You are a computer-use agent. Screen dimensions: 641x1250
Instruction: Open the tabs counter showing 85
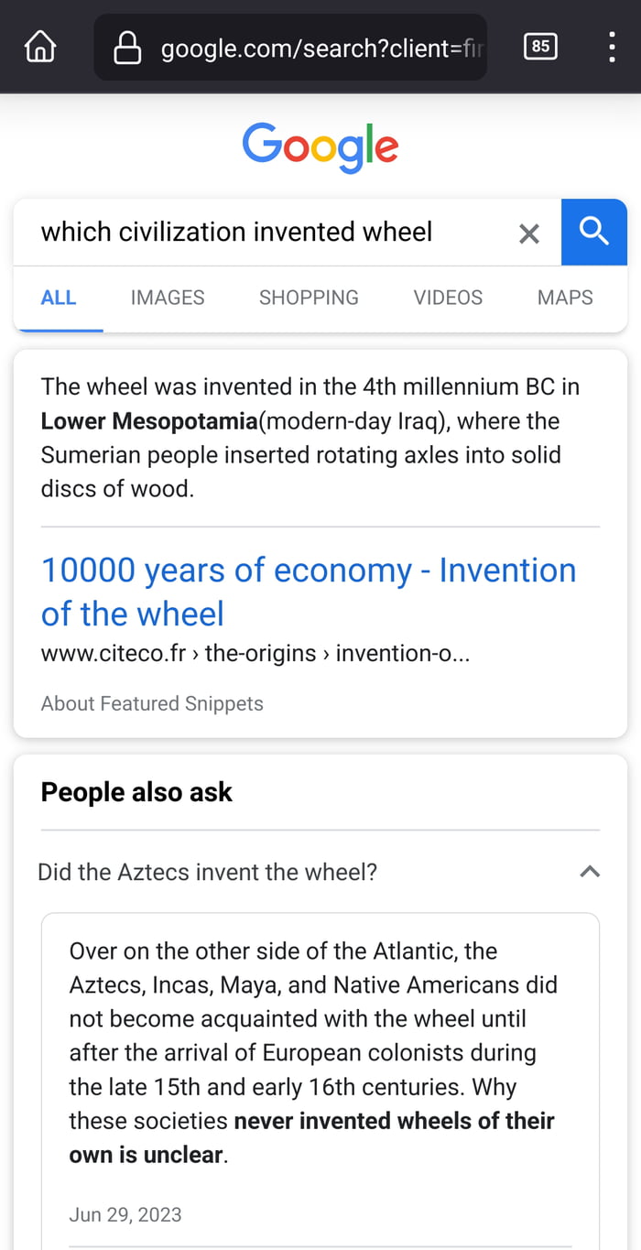[540, 46]
